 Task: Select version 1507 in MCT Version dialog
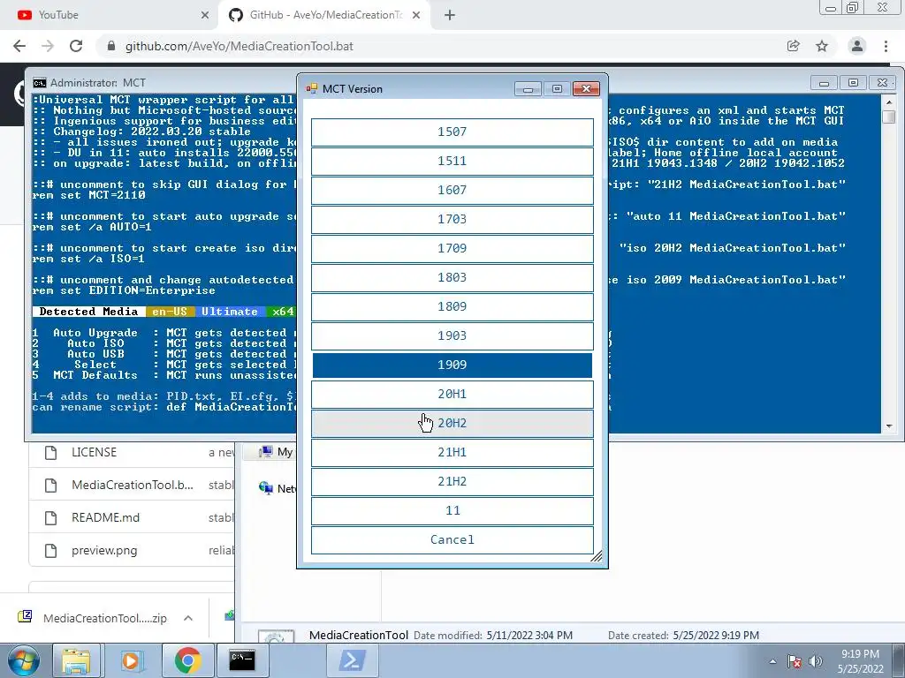click(x=452, y=132)
